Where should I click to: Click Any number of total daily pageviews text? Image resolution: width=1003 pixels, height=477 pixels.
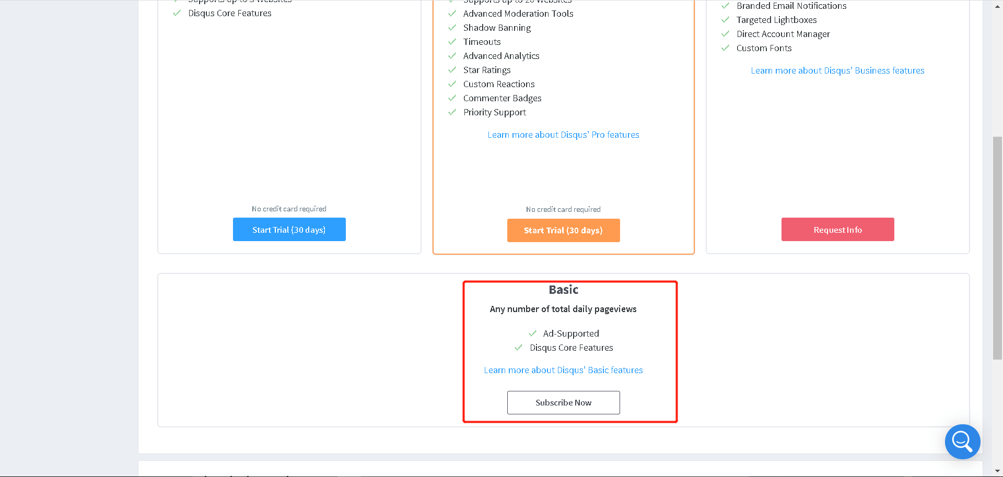click(563, 309)
